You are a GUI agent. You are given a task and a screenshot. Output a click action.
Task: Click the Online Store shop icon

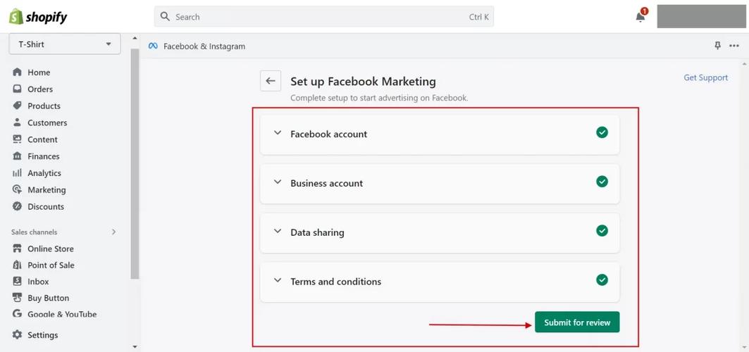tap(17, 249)
